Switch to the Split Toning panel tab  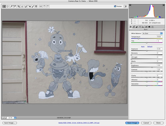(143, 27)
